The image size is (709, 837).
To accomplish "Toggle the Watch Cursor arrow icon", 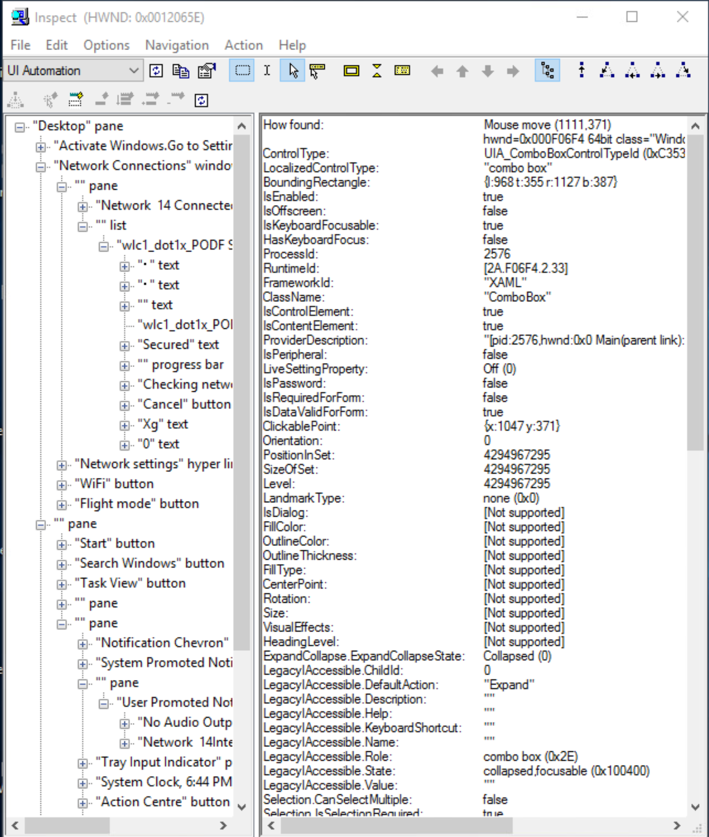I will [x=293, y=71].
